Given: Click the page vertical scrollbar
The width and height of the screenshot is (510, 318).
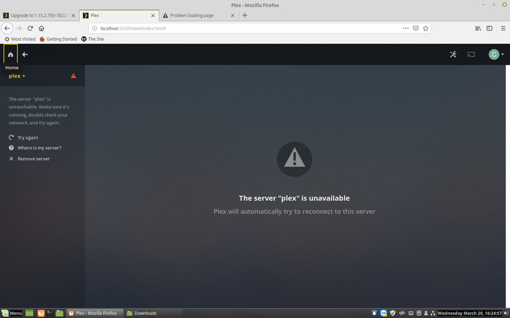Looking at the screenshot, I should (508, 186).
